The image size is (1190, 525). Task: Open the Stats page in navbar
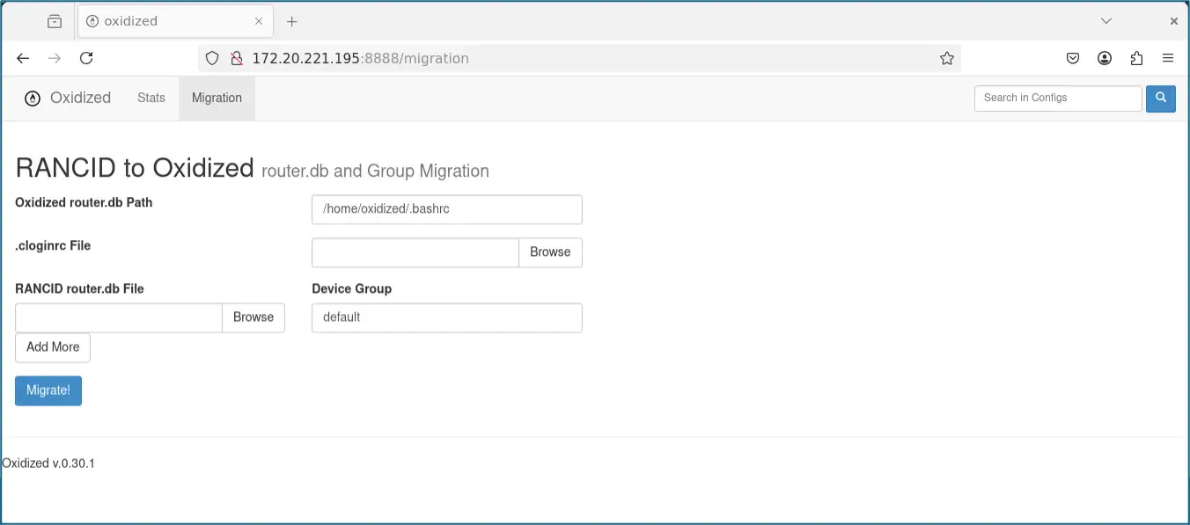pyautogui.click(x=151, y=98)
